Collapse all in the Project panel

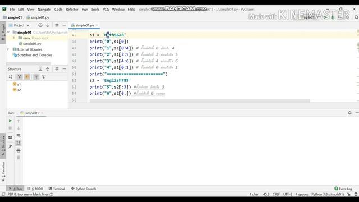tap(48, 25)
